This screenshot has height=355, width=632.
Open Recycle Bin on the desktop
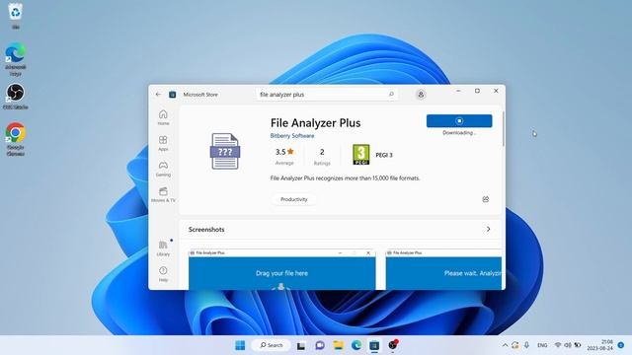coord(16,16)
